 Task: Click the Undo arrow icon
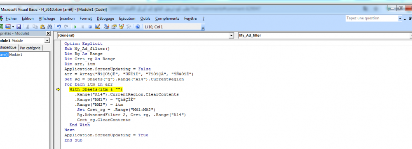point(59,27)
